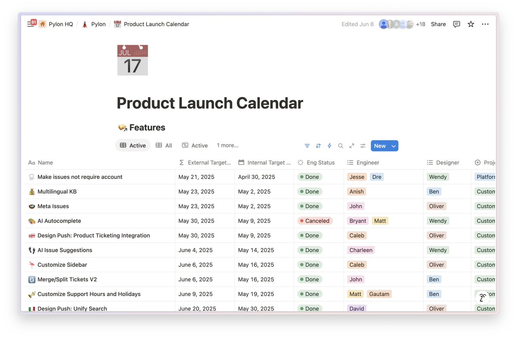Click the Pylon HQ house icon
This screenshot has width=517, height=338.
pyautogui.click(x=43, y=24)
